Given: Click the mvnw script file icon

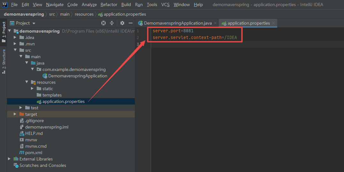Looking at the screenshot, I should pos(22,140).
